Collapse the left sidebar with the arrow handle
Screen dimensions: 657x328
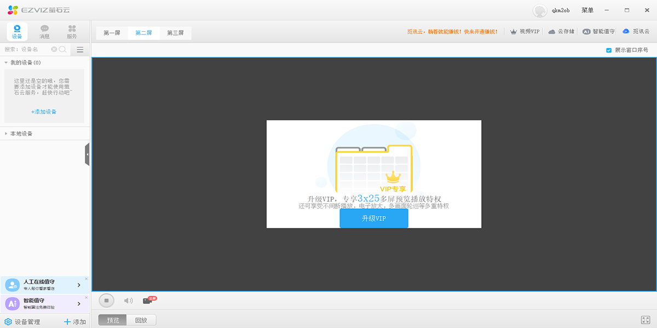click(87, 154)
